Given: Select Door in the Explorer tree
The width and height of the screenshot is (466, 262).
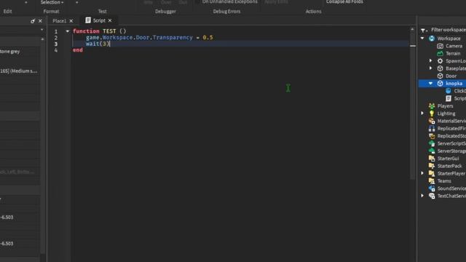Looking at the screenshot, I should pyautogui.click(x=451, y=76).
